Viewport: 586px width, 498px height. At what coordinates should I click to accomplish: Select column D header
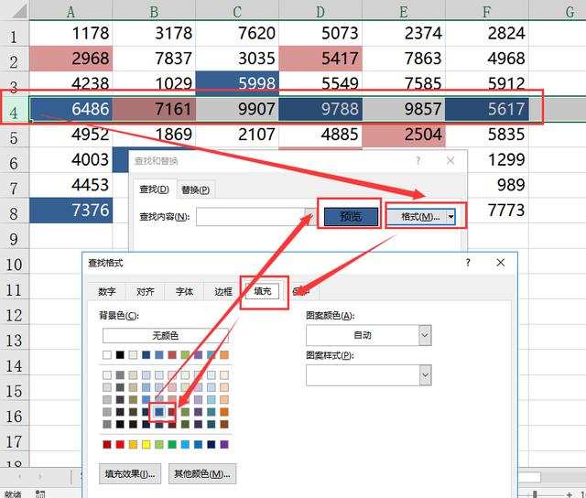point(320,10)
